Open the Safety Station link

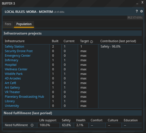(x=15, y=46)
